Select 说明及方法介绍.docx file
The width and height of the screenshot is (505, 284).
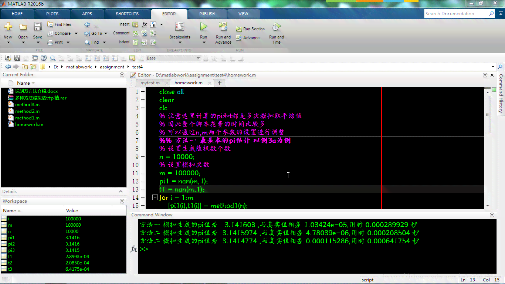click(36, 91)
